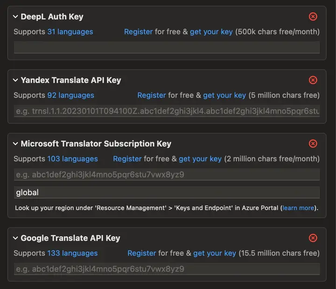Click the 'Google Translate API Key' heading

(70, 238)
